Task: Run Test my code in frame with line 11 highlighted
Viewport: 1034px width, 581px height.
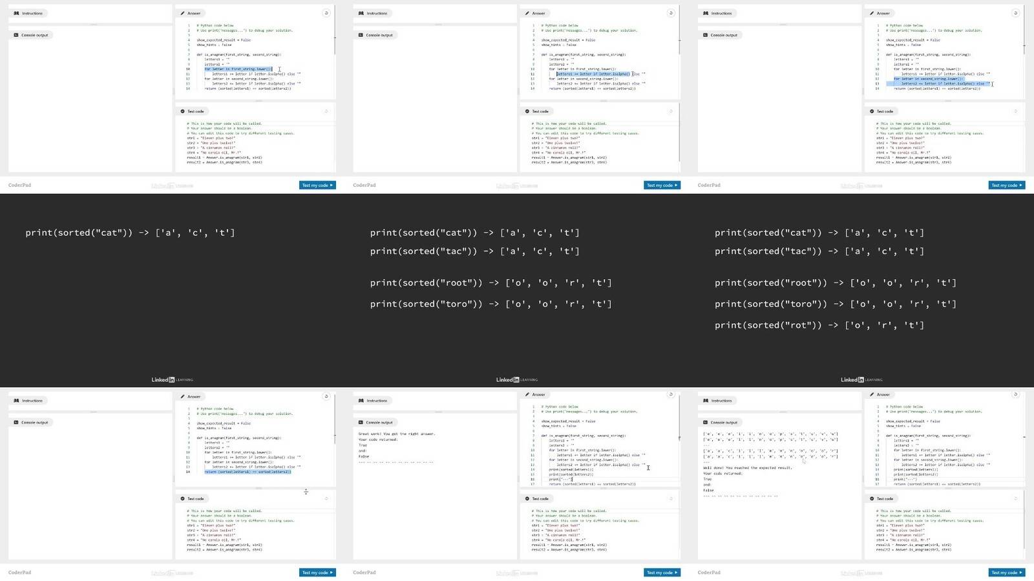Action: [x=662, y=185]
